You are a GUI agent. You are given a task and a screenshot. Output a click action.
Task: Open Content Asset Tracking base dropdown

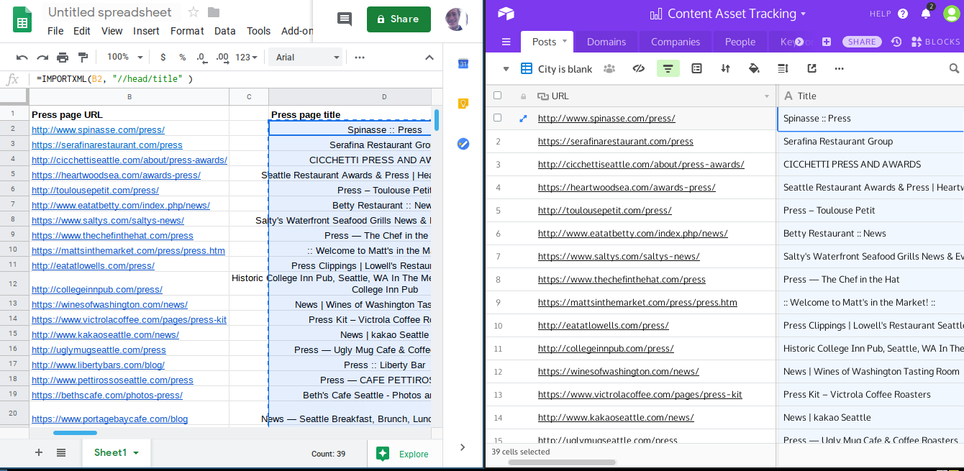pyautogui.click(x=804, y=14)
